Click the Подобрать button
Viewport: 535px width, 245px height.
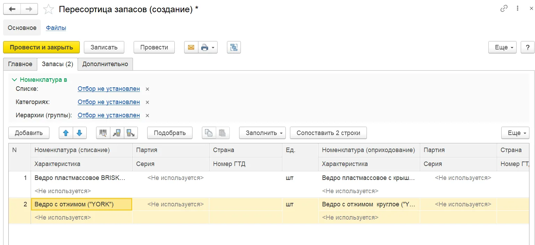(x=170, y=133)
